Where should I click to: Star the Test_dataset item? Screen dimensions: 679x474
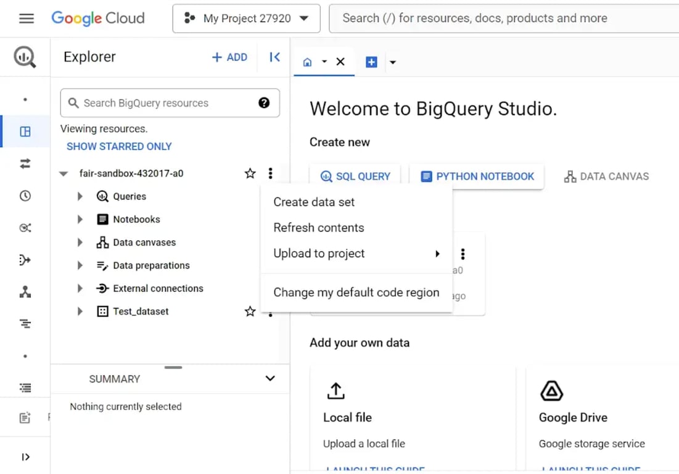coord(250,311)
